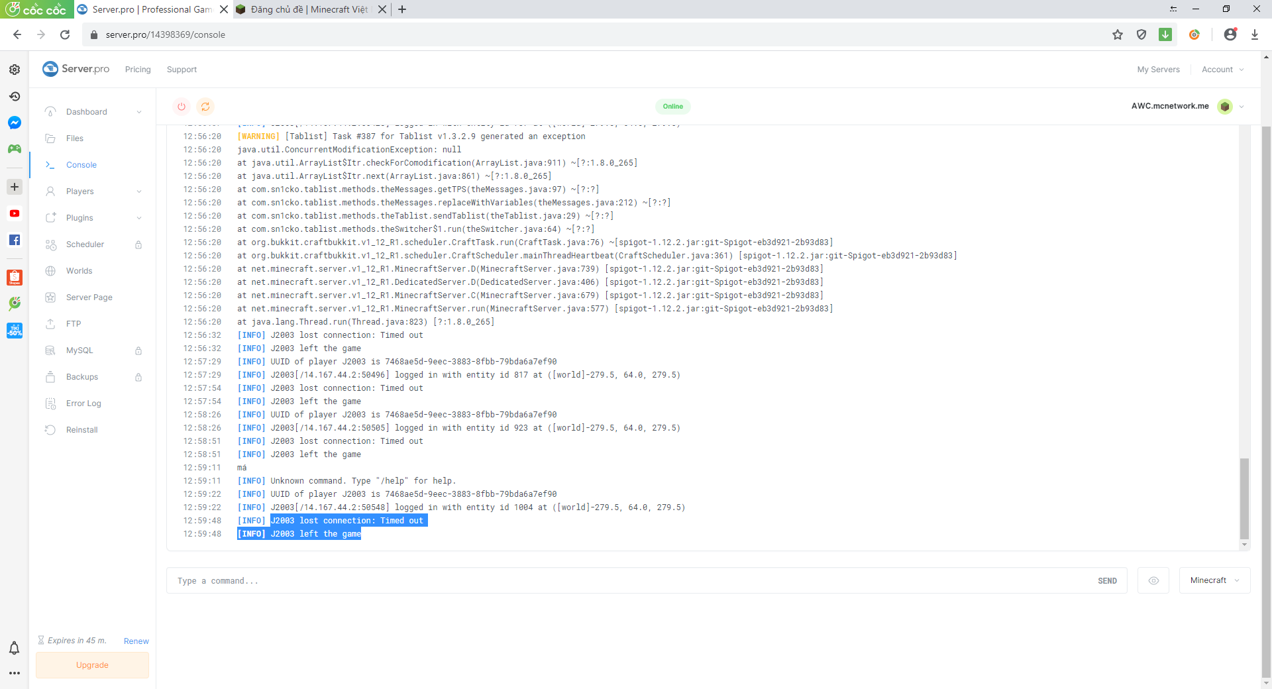This screenshot has height=689, width=1272.
Task: Click the orange restart server icon
Action: (205, 106)
